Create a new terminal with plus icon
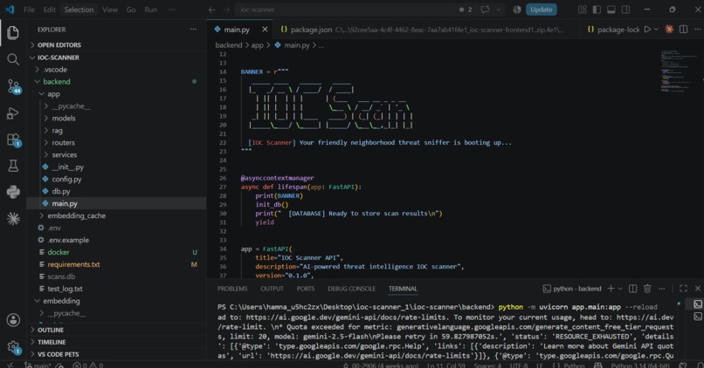This screenshot has width=704, height=368. [x=611, y=289]
